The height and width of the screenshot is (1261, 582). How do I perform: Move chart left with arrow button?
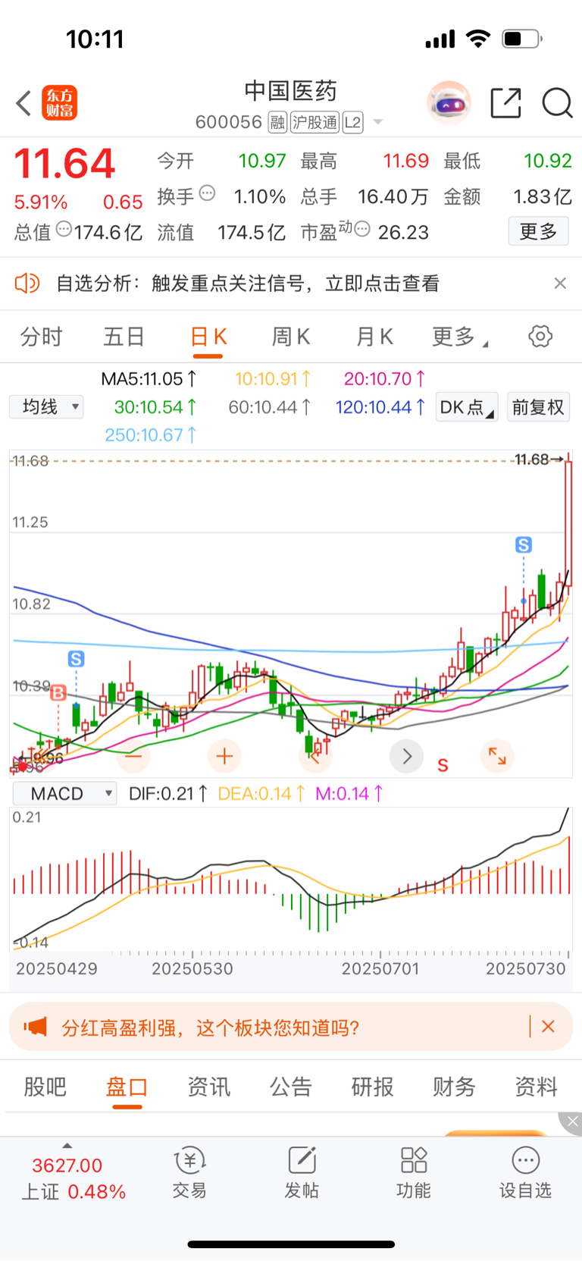pos(315,756)
